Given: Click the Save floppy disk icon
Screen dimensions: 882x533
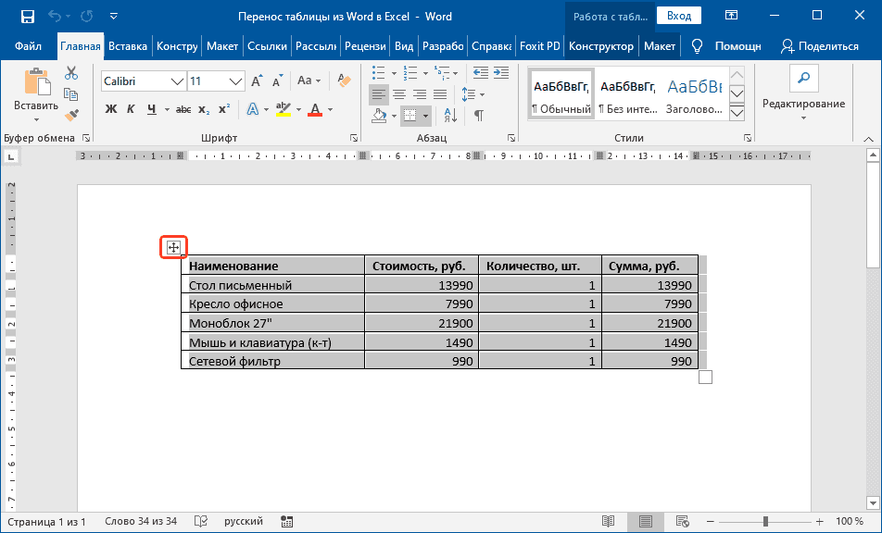Looking at the screenshot, I should (x=27, y=16).
